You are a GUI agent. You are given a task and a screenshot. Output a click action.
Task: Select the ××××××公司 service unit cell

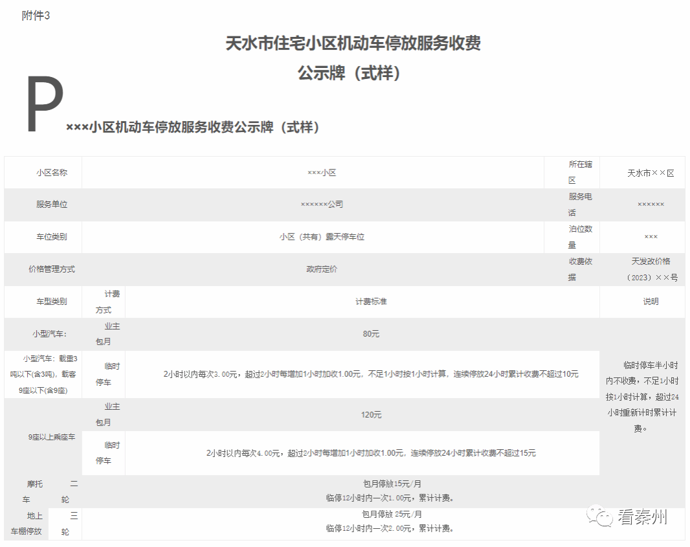click(322, 205)
